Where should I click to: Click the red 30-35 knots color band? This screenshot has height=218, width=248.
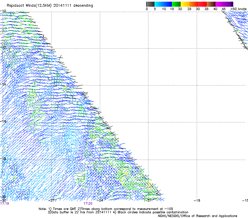[x=202, y=4]
